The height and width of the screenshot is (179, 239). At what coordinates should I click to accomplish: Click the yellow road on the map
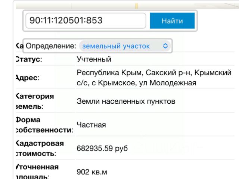click(x=137, y=6)
